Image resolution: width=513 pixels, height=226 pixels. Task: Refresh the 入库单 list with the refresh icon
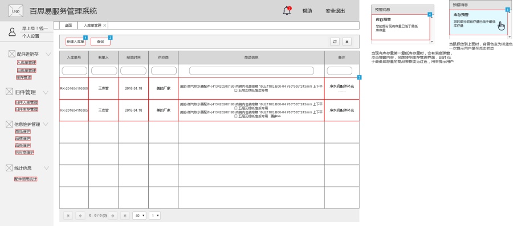coord(335,42)
